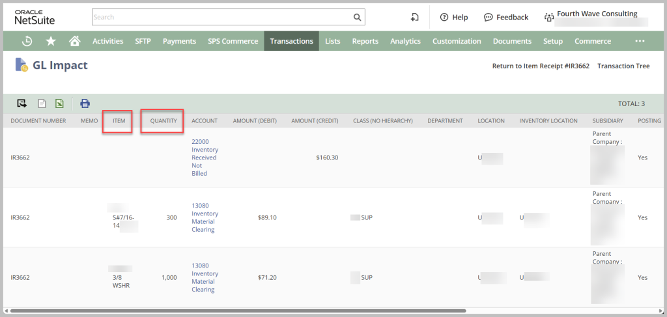Screen dimensions: 667x317
Task: Open the Reports menu
Action: point(365,41)
